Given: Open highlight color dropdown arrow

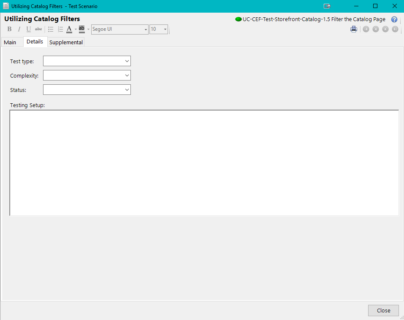Looking at the screenshot, I should (x=88, y=30).
